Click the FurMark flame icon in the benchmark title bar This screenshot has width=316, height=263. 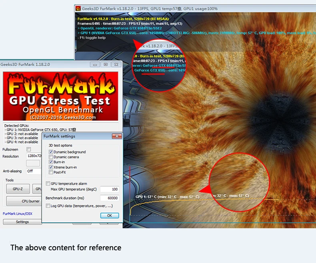[78, 9]
